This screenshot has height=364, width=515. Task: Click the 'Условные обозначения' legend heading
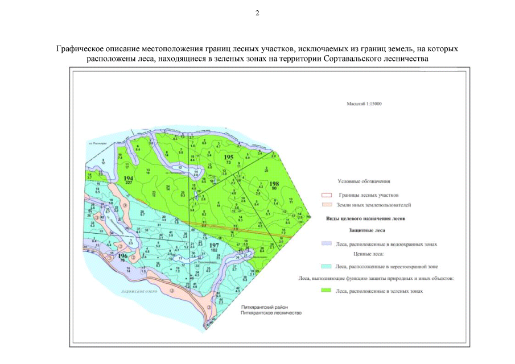[364, 182]
